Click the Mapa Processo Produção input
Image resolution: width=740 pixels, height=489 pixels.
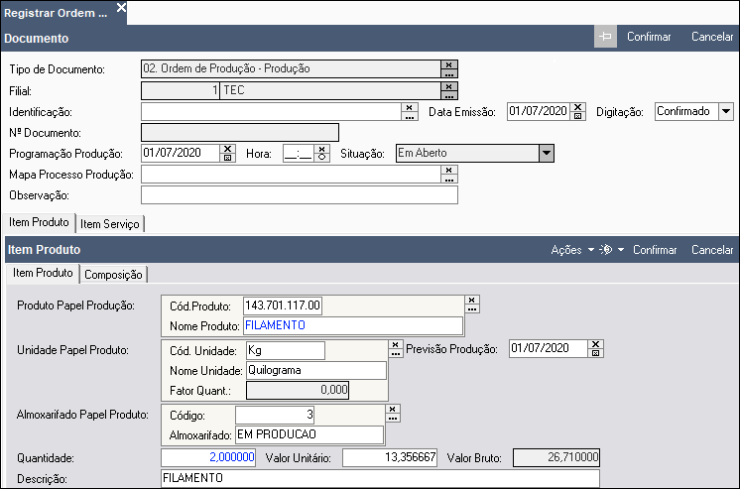tap(291, 175)
